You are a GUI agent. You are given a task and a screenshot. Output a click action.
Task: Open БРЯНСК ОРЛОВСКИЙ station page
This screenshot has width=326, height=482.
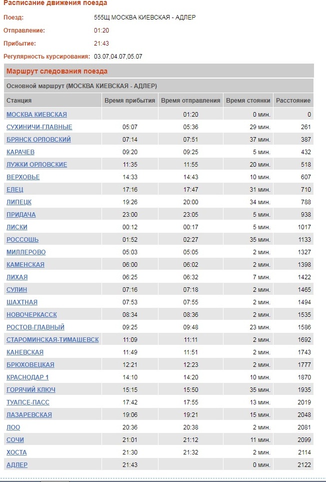click(38, 140)
